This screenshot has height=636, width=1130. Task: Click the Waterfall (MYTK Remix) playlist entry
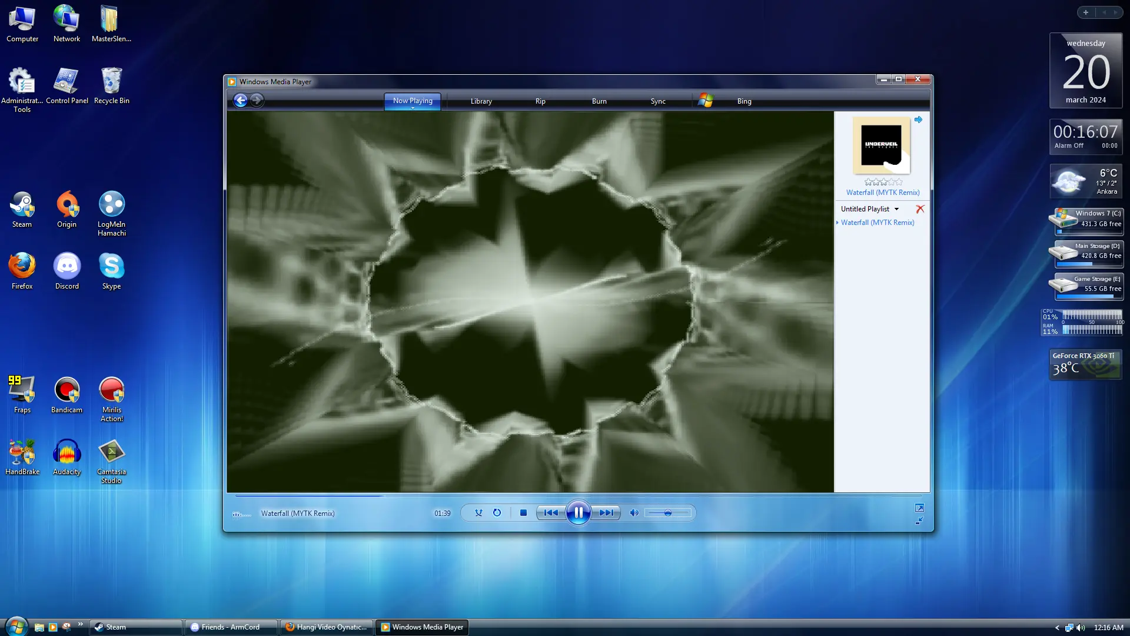(877, 223)
